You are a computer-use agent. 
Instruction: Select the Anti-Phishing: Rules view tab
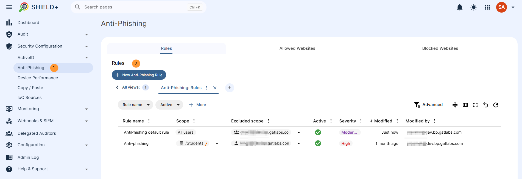[x=181, y=88]
